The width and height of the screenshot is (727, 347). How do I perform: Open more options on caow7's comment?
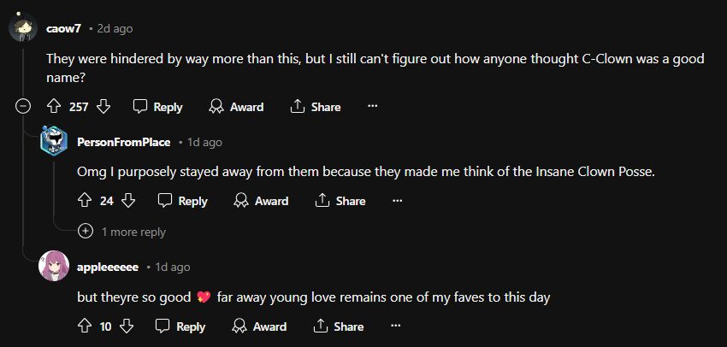(x=372, y=107)
